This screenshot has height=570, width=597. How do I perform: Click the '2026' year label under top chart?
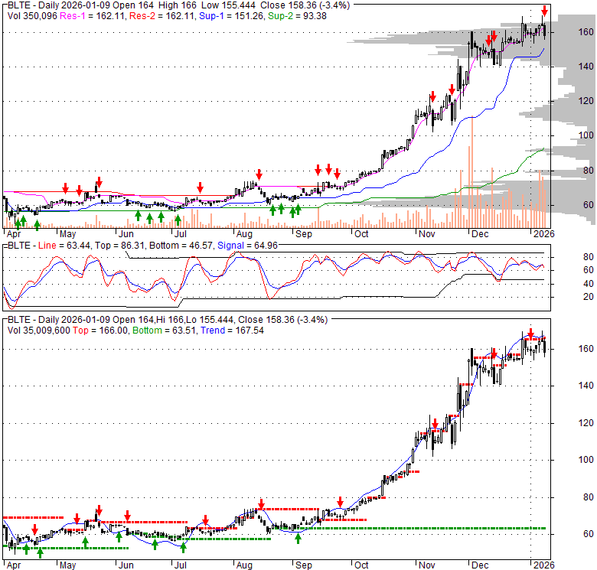(x=543, y=234)
